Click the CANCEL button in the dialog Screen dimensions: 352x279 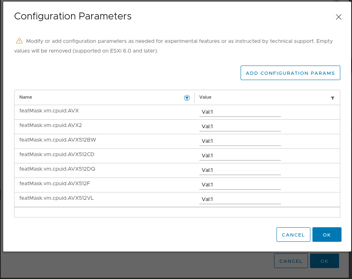(293, 235)
